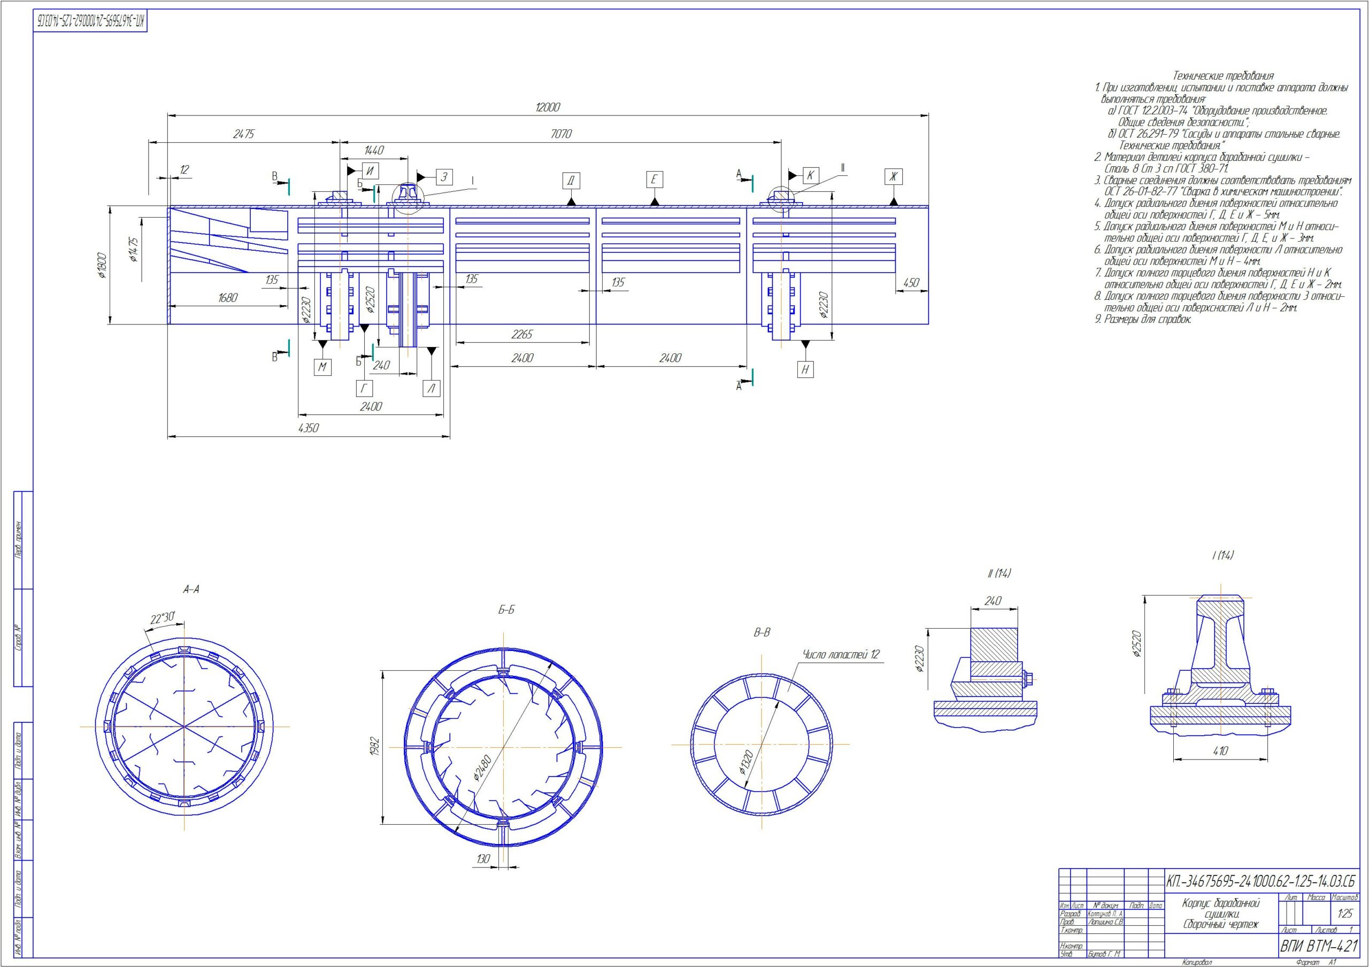Screen dimensions: 1369x967
Task: Click the datum label К box
Action: pos(810,175)
